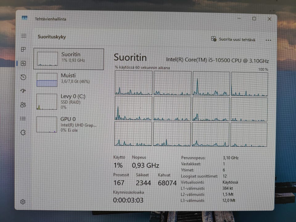The width and height of the screenshot is (296, 222).
Task: Click the 'Vastakkeet:' label
Action: point(191,164)
